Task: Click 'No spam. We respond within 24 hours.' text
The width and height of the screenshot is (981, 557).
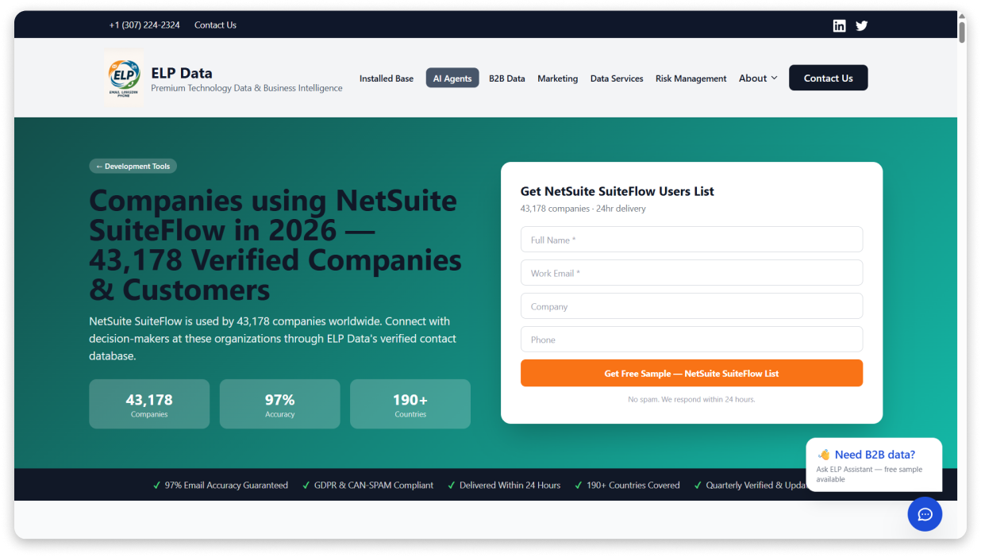Action: [x=691, y=399]
